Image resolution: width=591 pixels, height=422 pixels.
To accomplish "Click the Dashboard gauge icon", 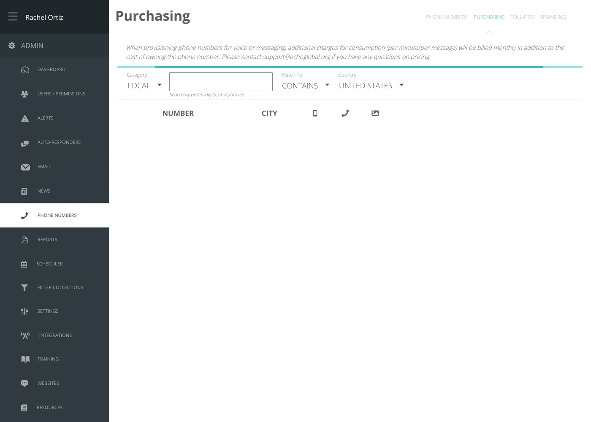I will [x=25, y=70].
